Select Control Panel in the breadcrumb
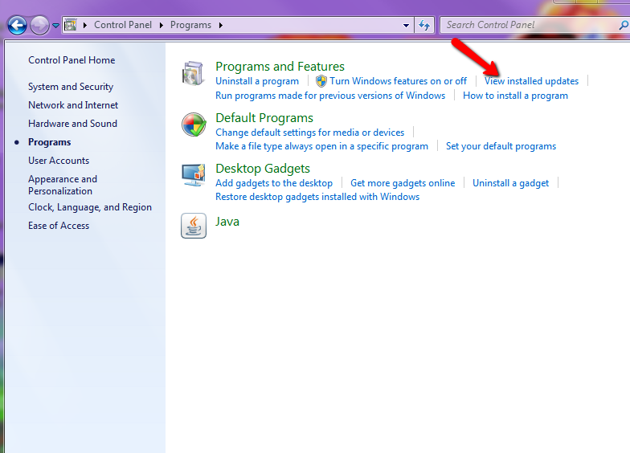Image resolution: width=630 pixels, height=453 pixels. 122,25
